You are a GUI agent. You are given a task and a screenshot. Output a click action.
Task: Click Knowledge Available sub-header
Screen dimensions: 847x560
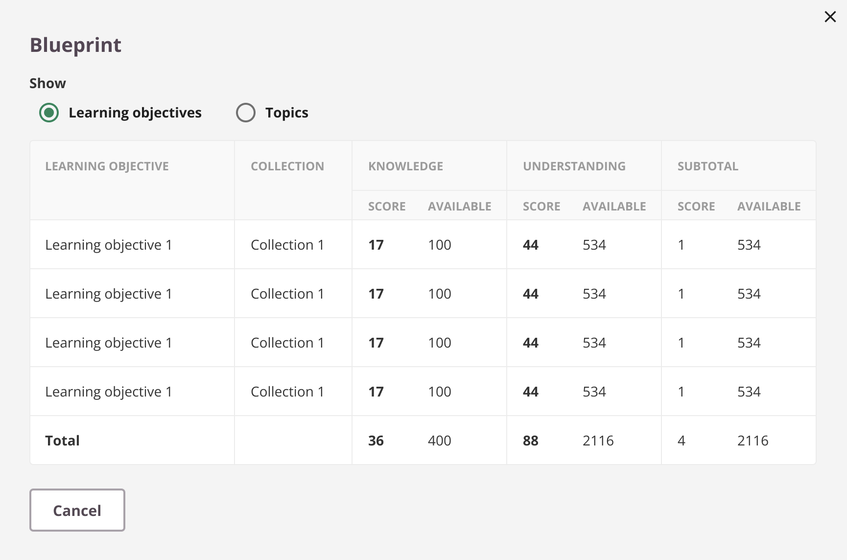click(x=460, y=207)
